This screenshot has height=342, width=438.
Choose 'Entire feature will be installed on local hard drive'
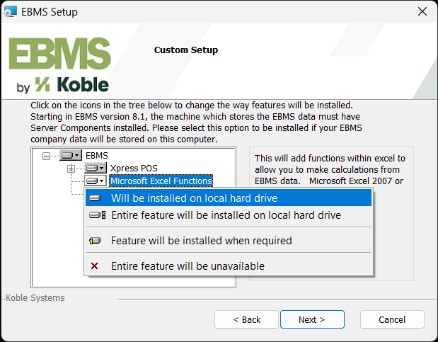pyautogui.click(x=226, y=215)
